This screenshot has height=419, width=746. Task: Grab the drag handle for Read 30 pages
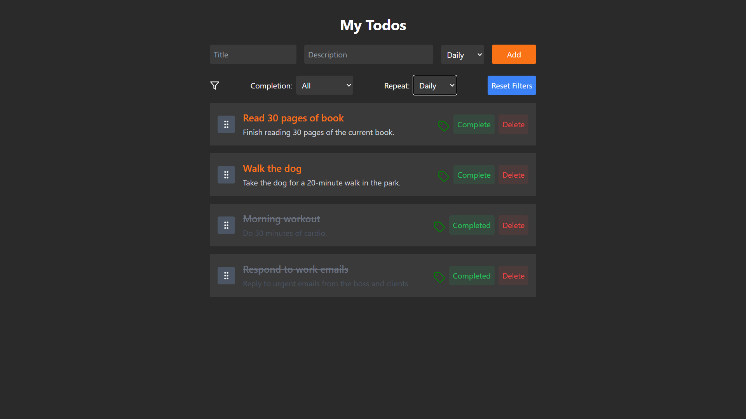click(226, 124)
